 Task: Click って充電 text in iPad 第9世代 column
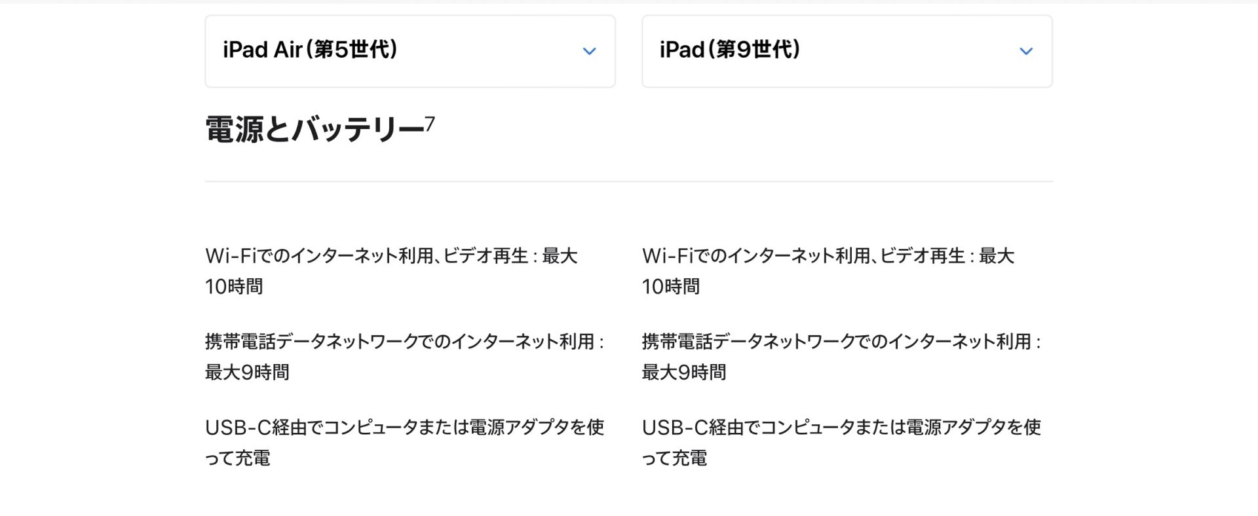tap(674, 458)
